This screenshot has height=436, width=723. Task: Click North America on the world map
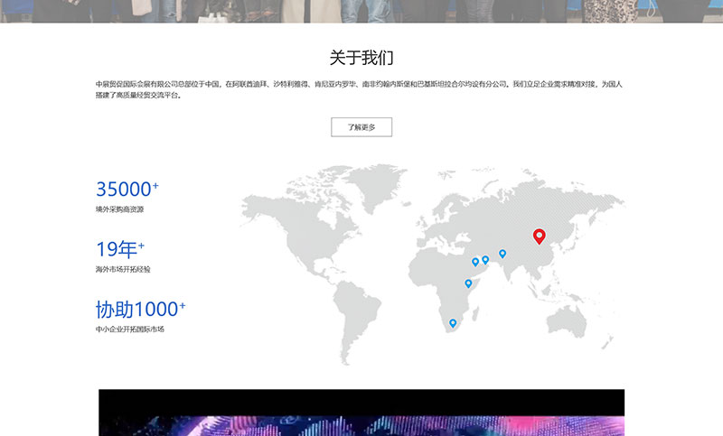coord(298,226)
